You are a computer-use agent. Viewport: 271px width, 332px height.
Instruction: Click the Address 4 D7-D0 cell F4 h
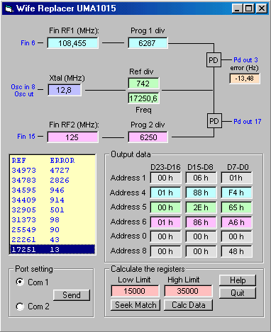236,193
